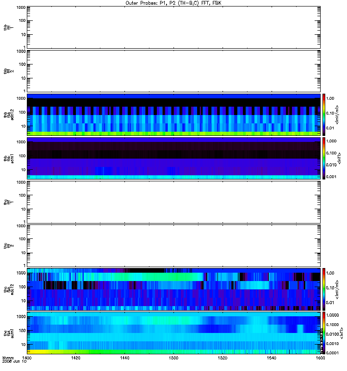Click the 1500 time tick label

[173, 358]
